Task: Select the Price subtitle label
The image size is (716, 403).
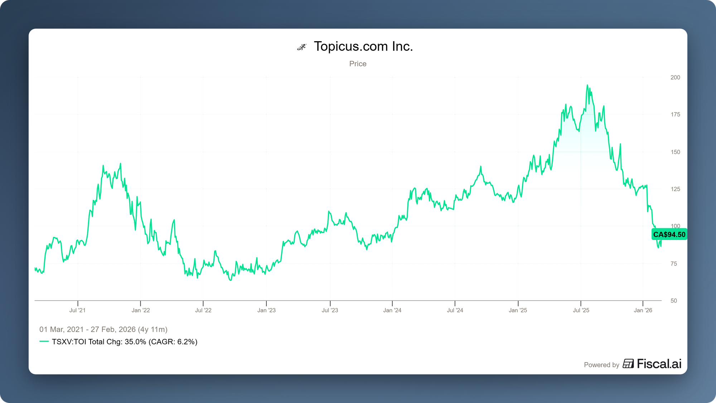Action: (358, 64)
